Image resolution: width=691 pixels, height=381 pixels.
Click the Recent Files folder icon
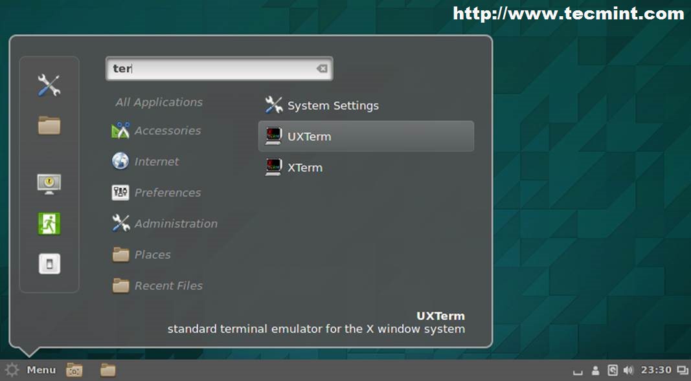[x=120, y=285]
